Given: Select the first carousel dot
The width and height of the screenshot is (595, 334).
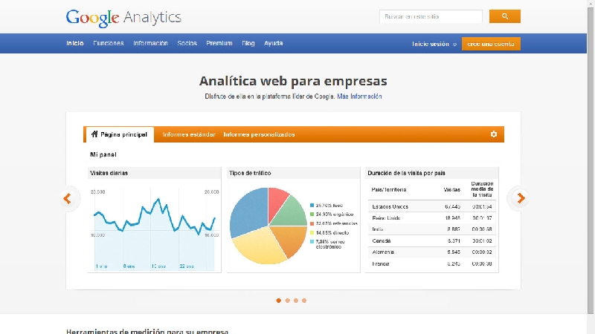Looking at the screenshot, I should [x=278, y=301].
